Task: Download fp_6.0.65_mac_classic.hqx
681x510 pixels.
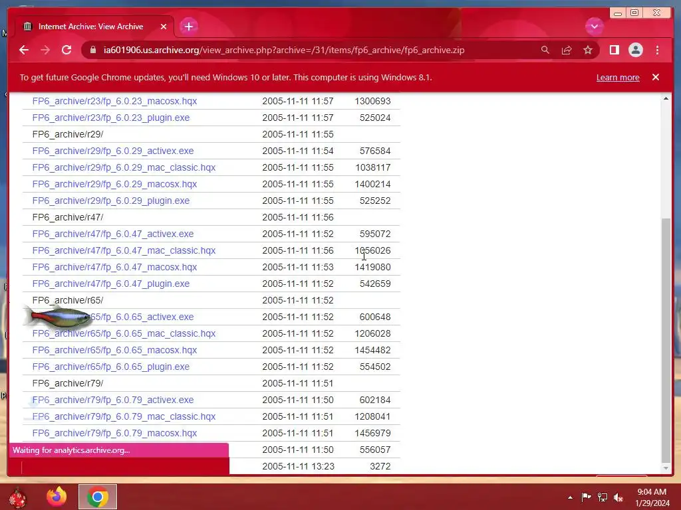Action: point(124,333)
